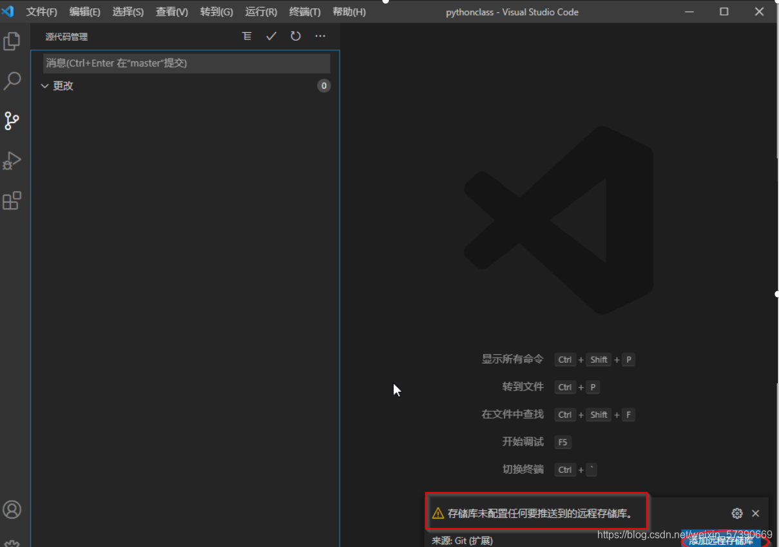Open the 终端(T) menu

click(x=305, y=12)
